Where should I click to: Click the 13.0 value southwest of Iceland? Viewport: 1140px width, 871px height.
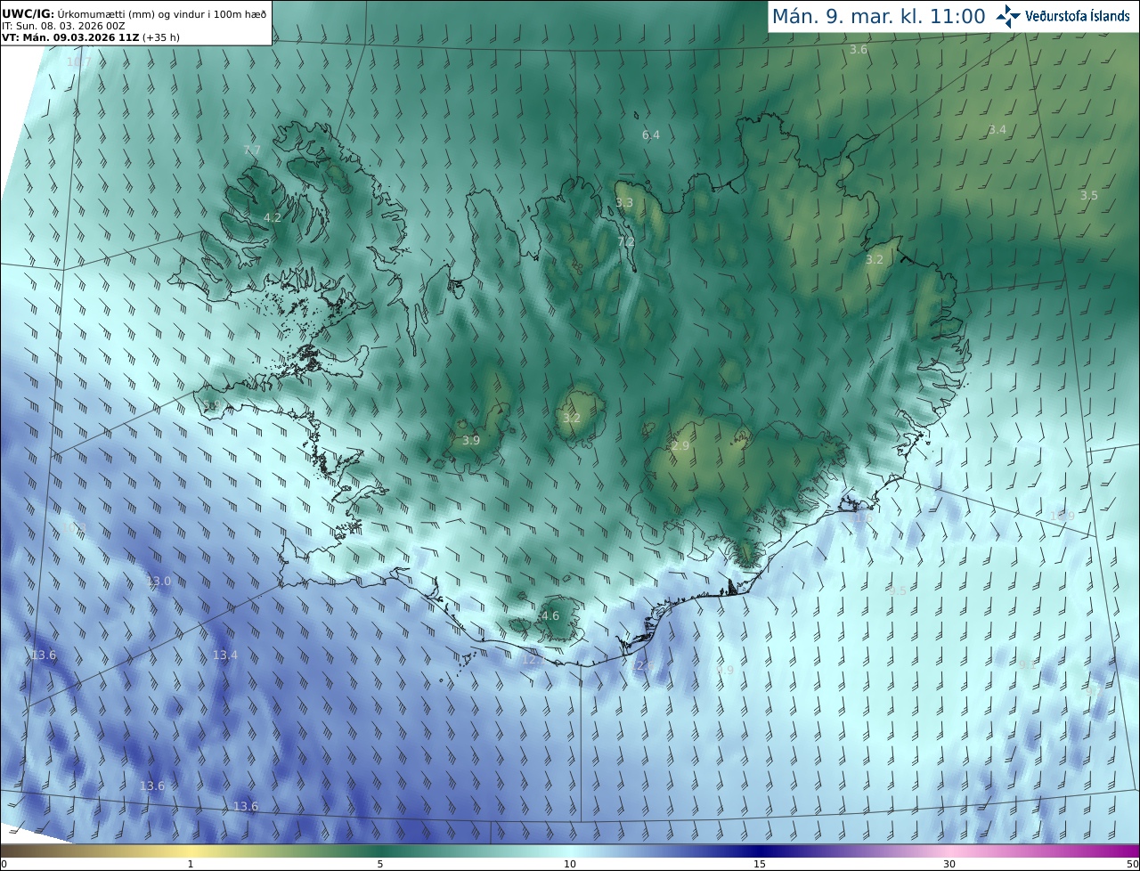click(x=159, y=582)
